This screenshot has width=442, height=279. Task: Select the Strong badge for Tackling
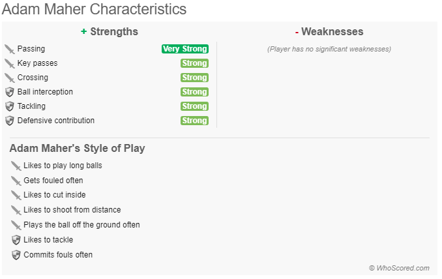coord(194,106)
